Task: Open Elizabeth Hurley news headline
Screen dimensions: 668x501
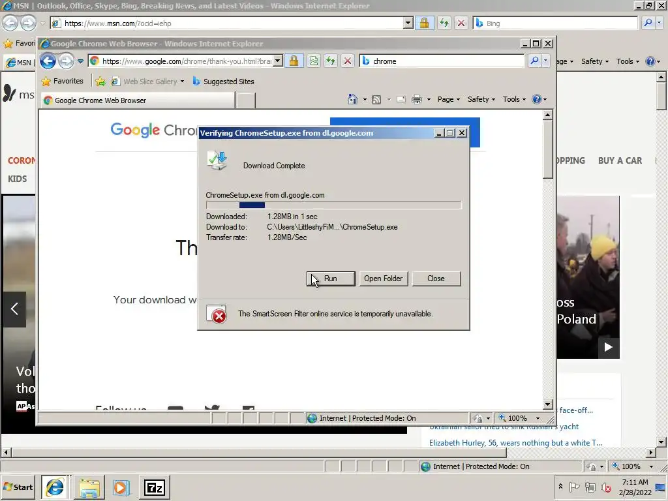Action: [x=515, y=443]
